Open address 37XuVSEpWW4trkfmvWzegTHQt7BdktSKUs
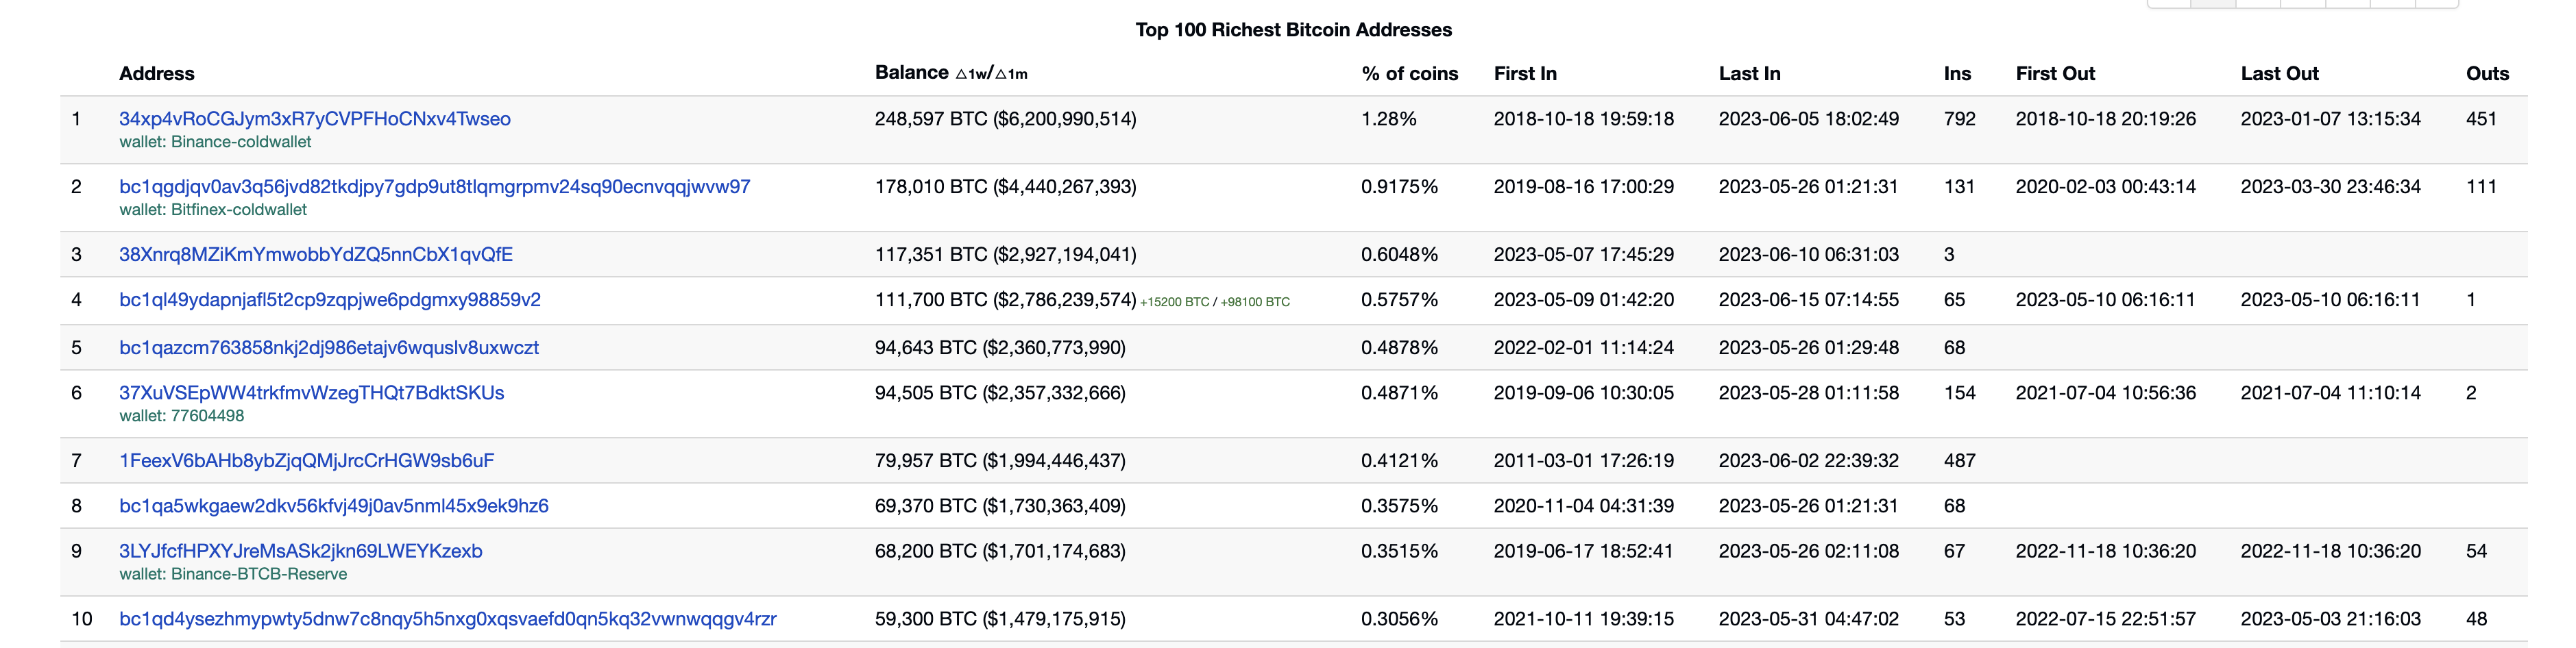The height and width of the screenshot is (648, 2576). 312,393
